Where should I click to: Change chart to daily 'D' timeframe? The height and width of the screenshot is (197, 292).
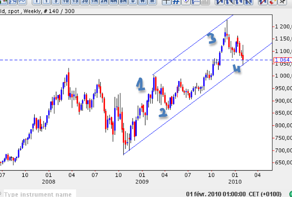point(133,2)
